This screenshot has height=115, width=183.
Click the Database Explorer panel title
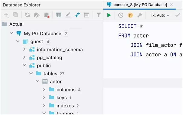[21, 5]
